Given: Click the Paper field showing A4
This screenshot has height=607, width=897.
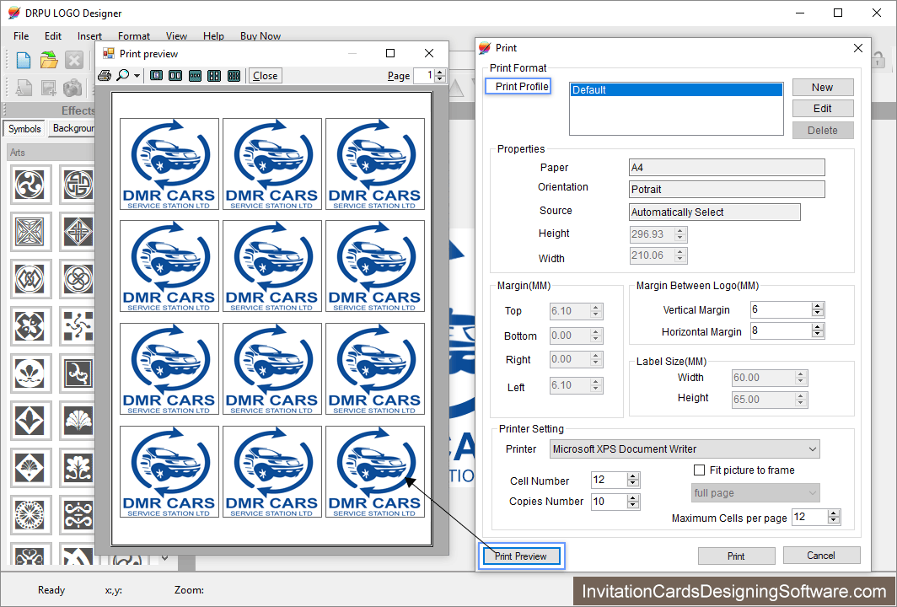Looking at the screenshot, I should (727, 168).
